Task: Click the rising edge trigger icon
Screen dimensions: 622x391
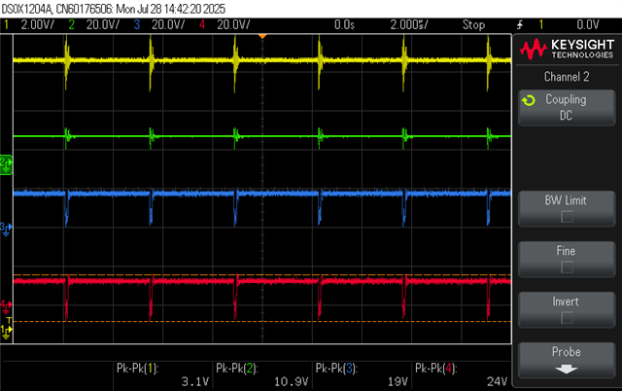Action: tap(520, 25)
